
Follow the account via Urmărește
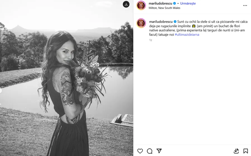click(188, 3)
